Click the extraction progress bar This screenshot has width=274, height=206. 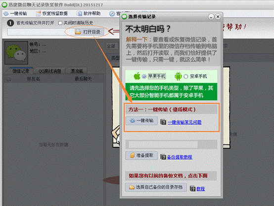[171, 144]
